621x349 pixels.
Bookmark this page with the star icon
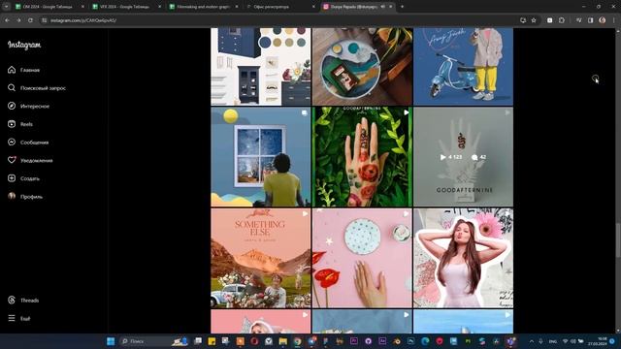(x=534, y=20)
